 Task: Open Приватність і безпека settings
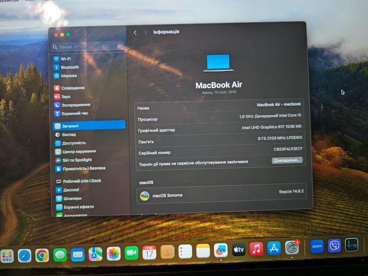pyautogui.click(x=80, y=169)
